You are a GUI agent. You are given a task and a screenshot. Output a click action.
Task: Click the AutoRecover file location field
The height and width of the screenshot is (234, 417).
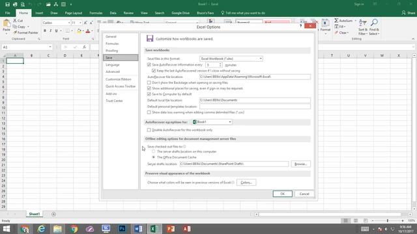click(255, 77)
